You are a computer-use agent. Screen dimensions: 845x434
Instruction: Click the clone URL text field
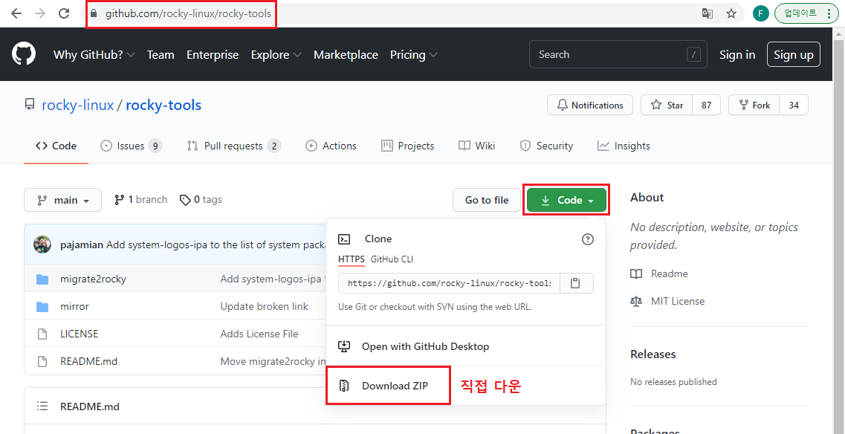(450, 283)
